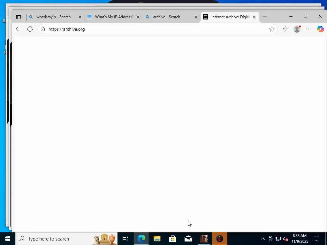The height and width of the screenshot is (245, 327).
Task: Open File Explorer from taskbar
Action: (x=157, y=239)
